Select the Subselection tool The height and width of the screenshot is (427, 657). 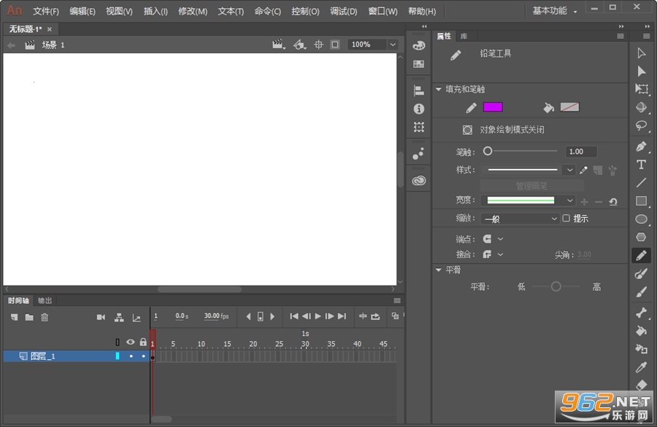pyautogui.click(x=641, y=71)
